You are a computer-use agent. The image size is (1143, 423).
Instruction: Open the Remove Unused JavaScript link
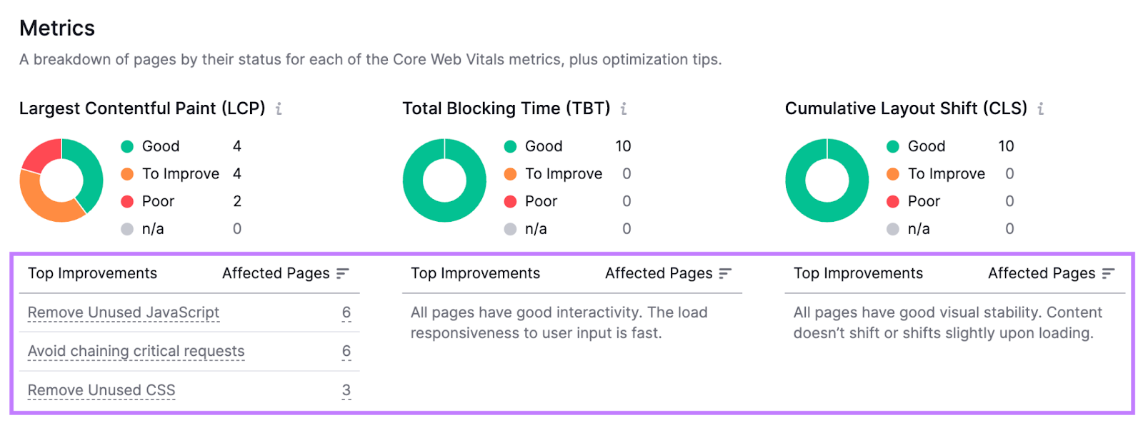[x=123, y=312]
